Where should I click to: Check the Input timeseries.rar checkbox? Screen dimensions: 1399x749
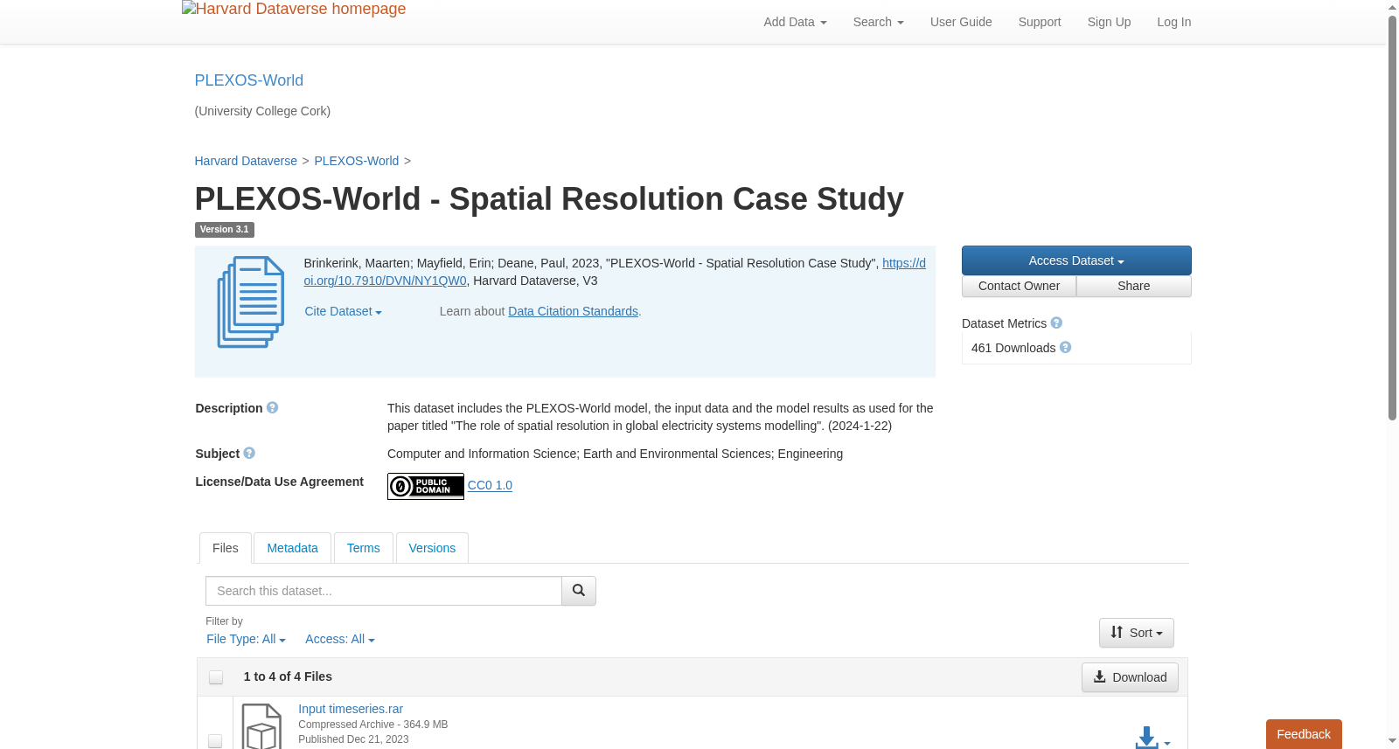click(215, 741)
